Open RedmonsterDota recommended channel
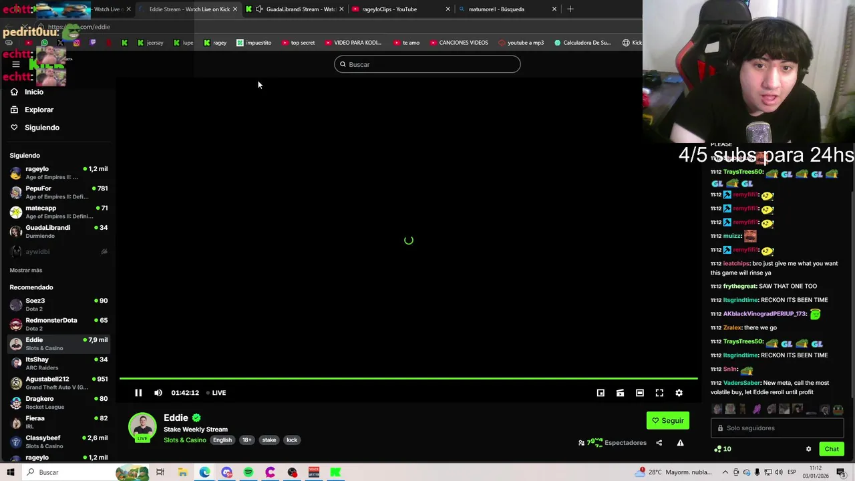Screen dimensions: 855x481 (59, 324)
